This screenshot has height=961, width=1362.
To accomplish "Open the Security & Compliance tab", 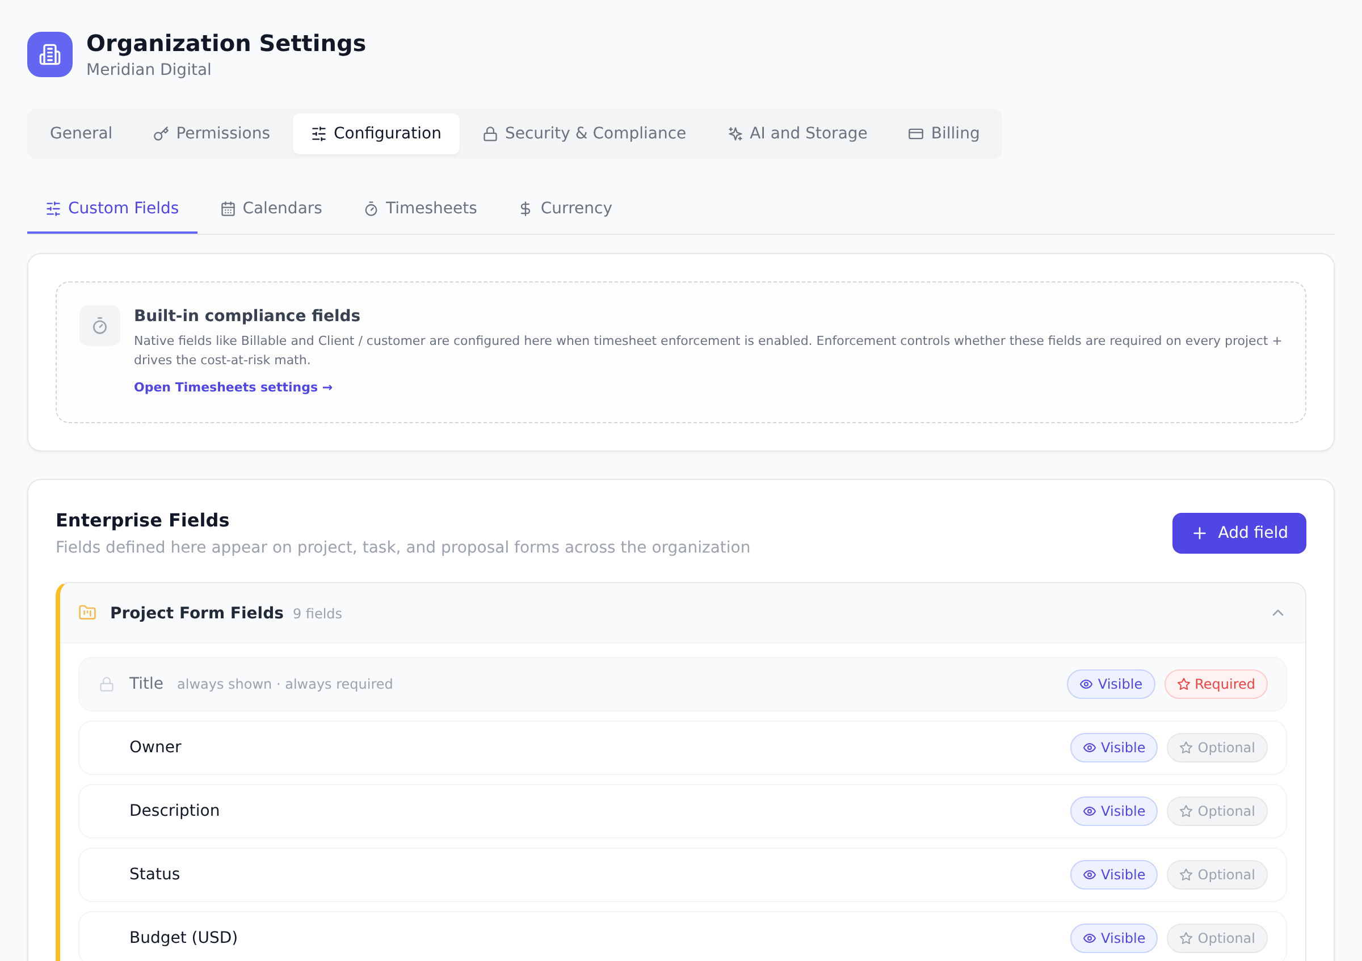I will point(585,133).
